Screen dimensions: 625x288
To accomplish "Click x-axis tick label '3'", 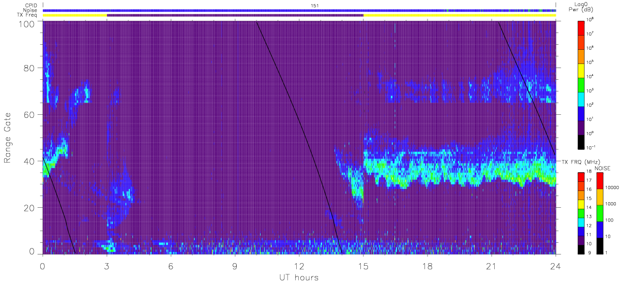I will tap(106, 266).
